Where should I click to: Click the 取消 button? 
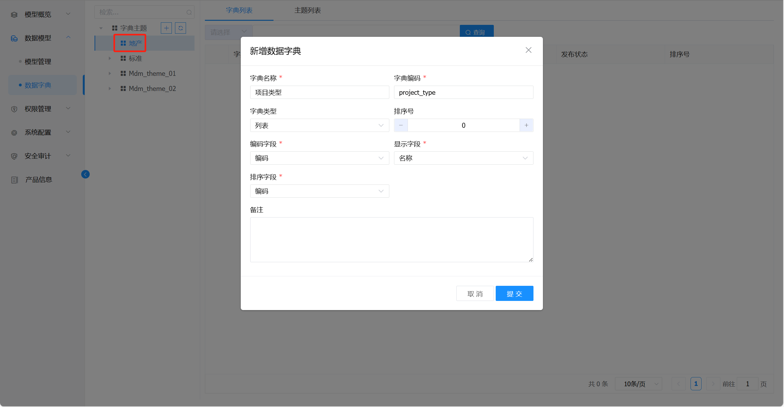tap(475, 293)
